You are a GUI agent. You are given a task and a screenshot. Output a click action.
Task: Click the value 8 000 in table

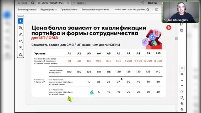[158, 61]
